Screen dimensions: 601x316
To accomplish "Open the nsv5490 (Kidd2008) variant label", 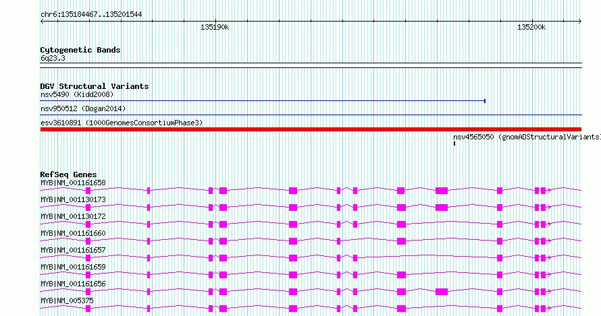I will 77,94.
